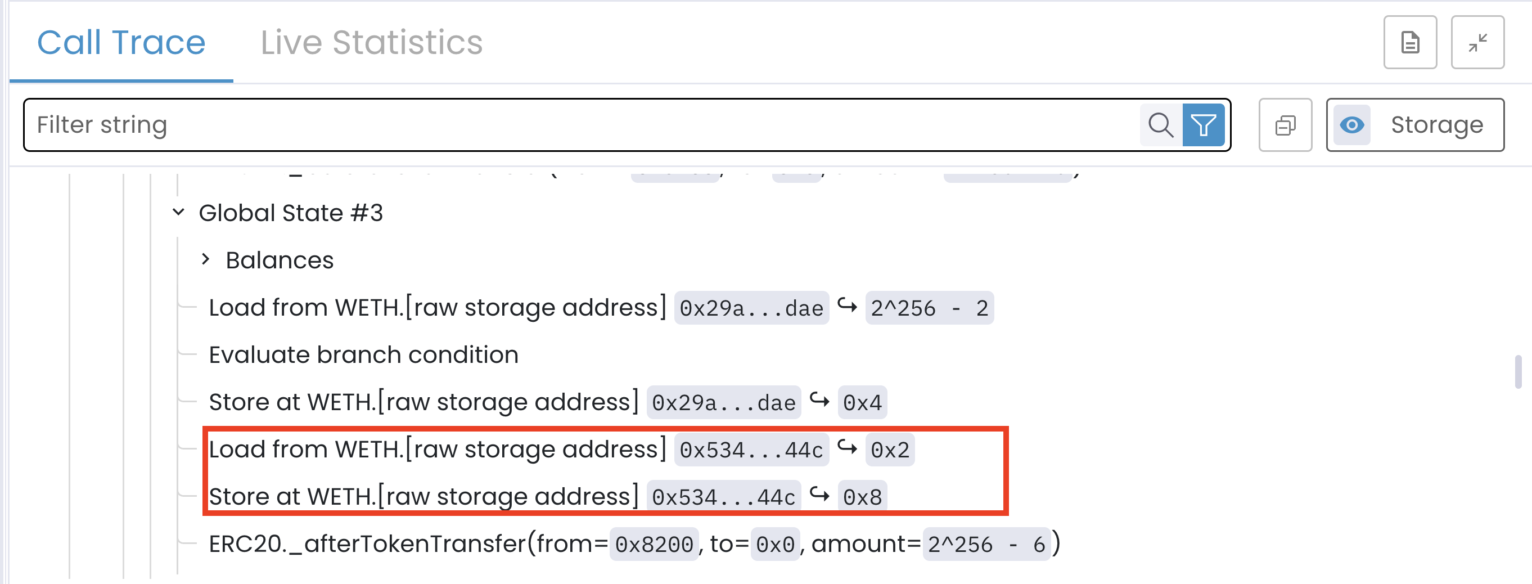Click the 0x4 stored value chip

click(862, 403)
